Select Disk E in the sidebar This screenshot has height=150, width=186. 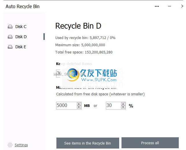(21, 47)
